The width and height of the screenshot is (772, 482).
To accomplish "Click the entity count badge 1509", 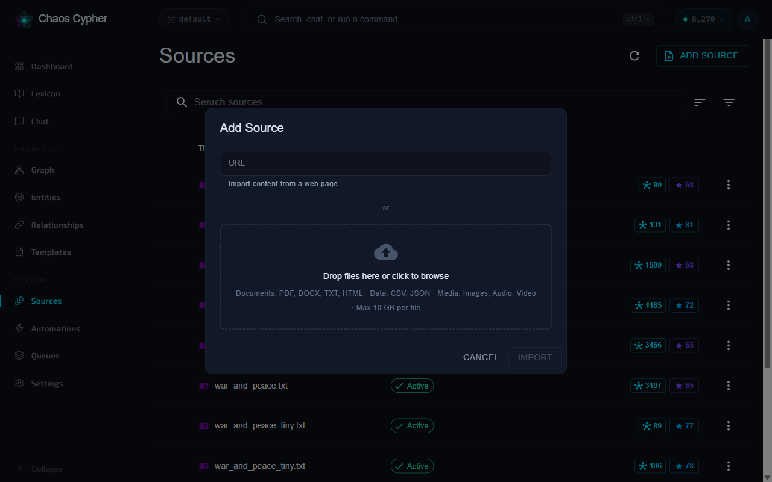I will pyautogui.click(x=648, y=265).
